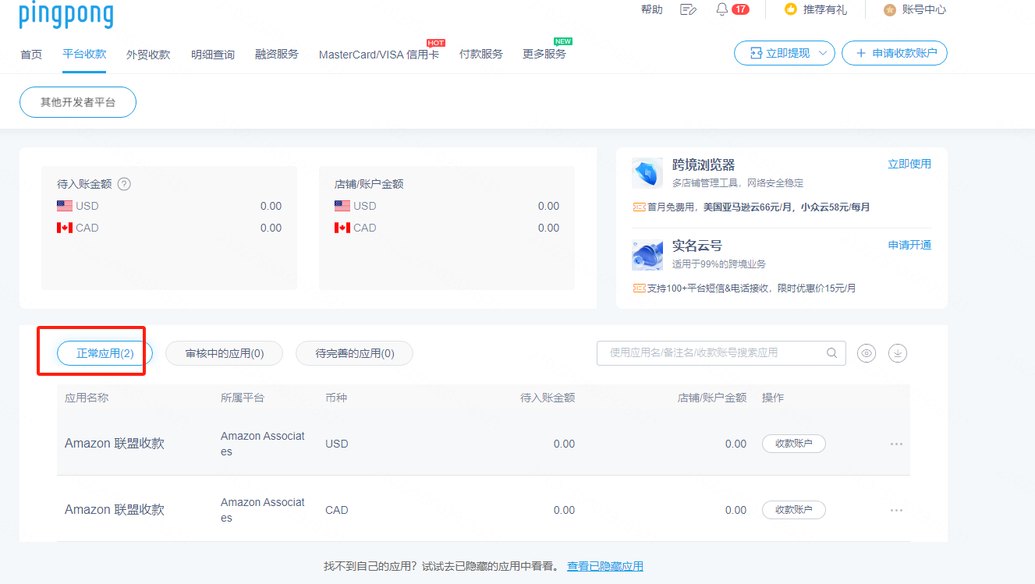This screenshot has width=1035, height=584.
Task: Click the 申请收款账户 button
Action: click(894, 53)
